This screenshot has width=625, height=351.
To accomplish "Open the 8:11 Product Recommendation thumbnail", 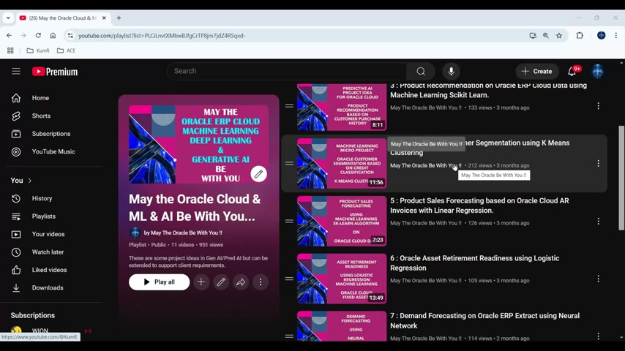I will [342, 106].
